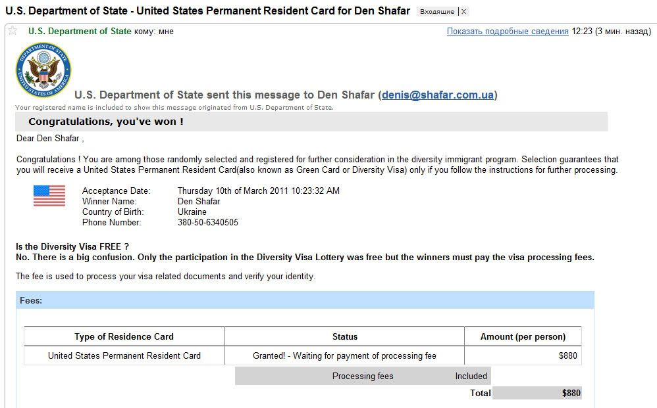
Task: Click the email subject title
Action: [207, 11]
